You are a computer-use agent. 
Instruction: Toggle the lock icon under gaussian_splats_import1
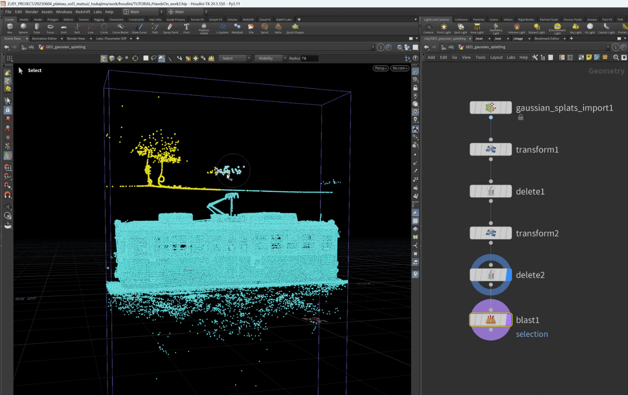(x=521, y=118)
